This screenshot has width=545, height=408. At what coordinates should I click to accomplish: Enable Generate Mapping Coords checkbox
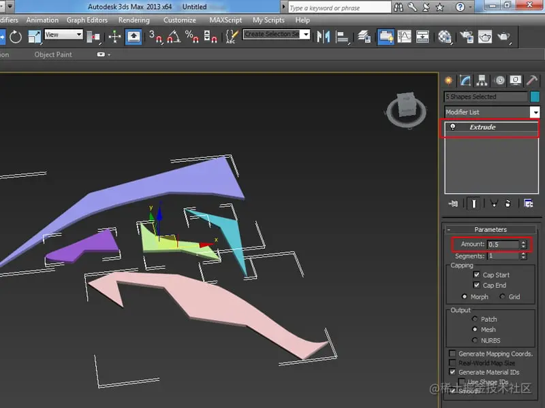point(452,354)
